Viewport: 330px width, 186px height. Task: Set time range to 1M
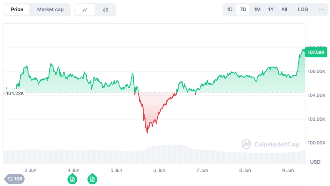(257, 9)
